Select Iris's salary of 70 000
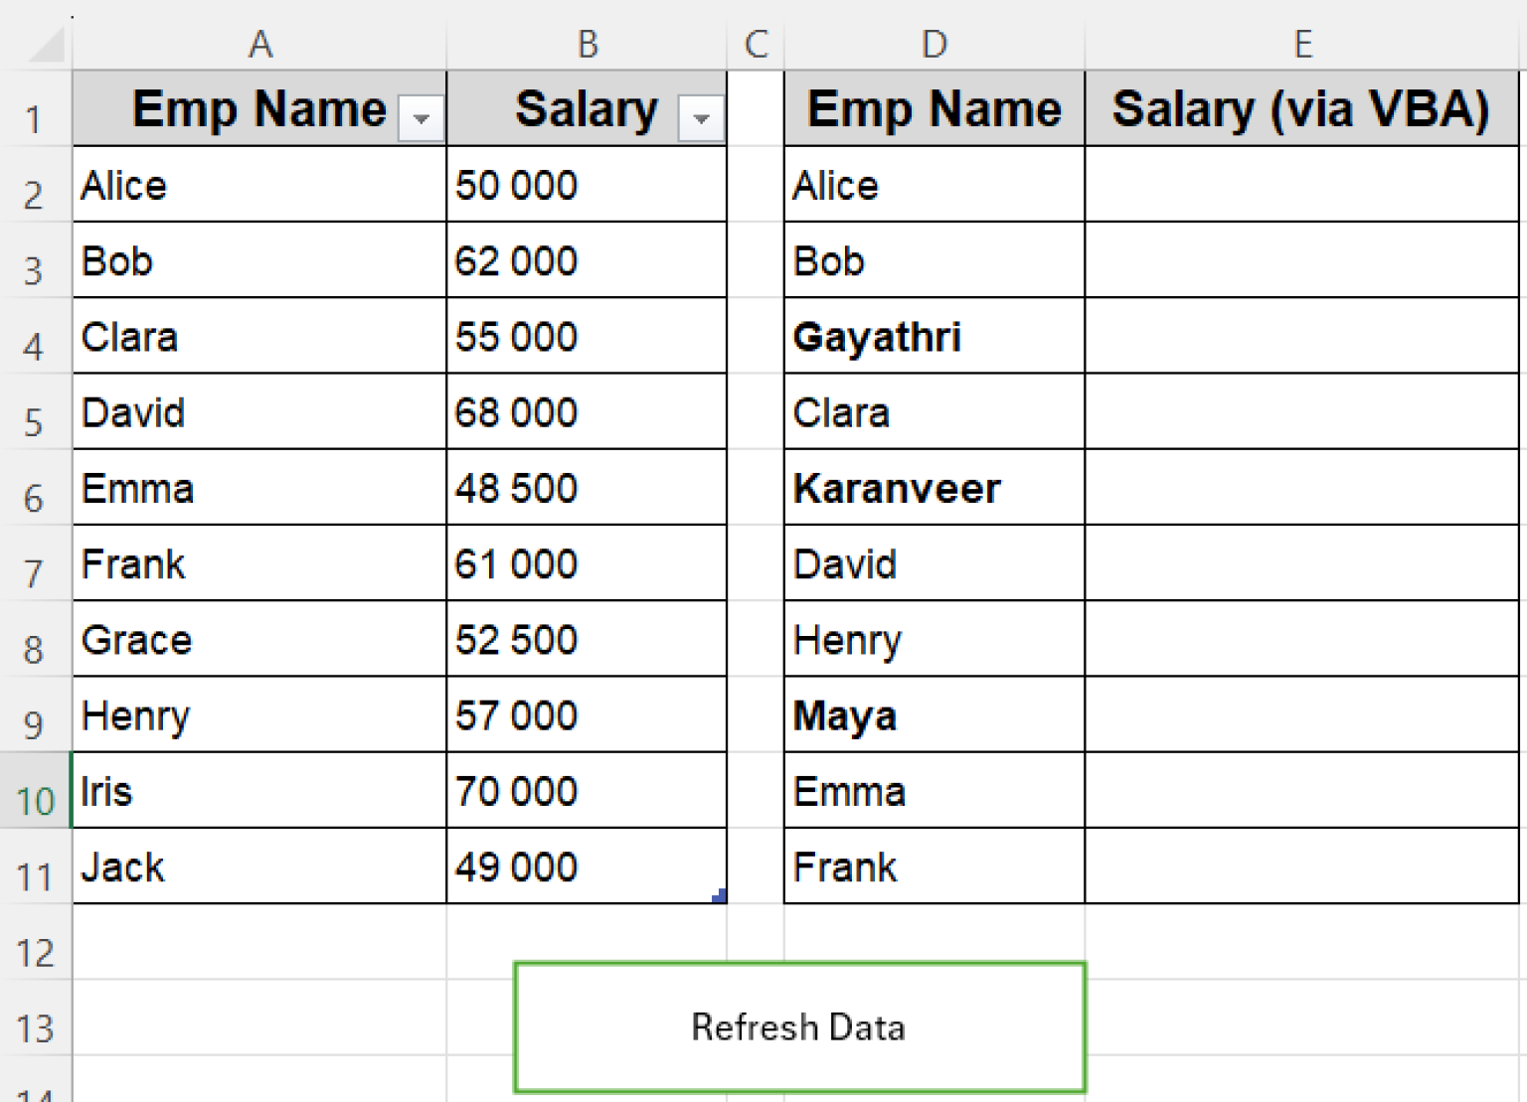1527x1102 pixels. click(587, 791)
